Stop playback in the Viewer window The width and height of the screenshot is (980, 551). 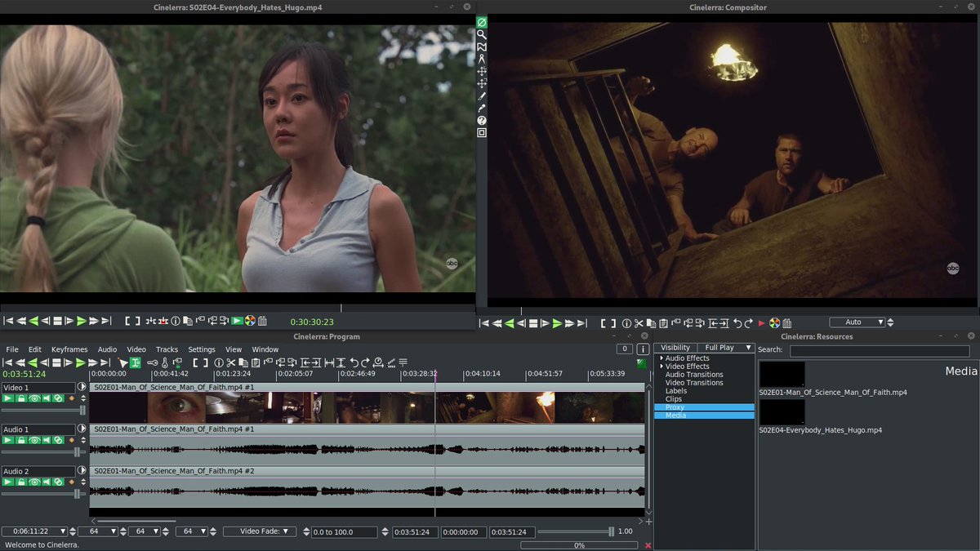(57, 321)
